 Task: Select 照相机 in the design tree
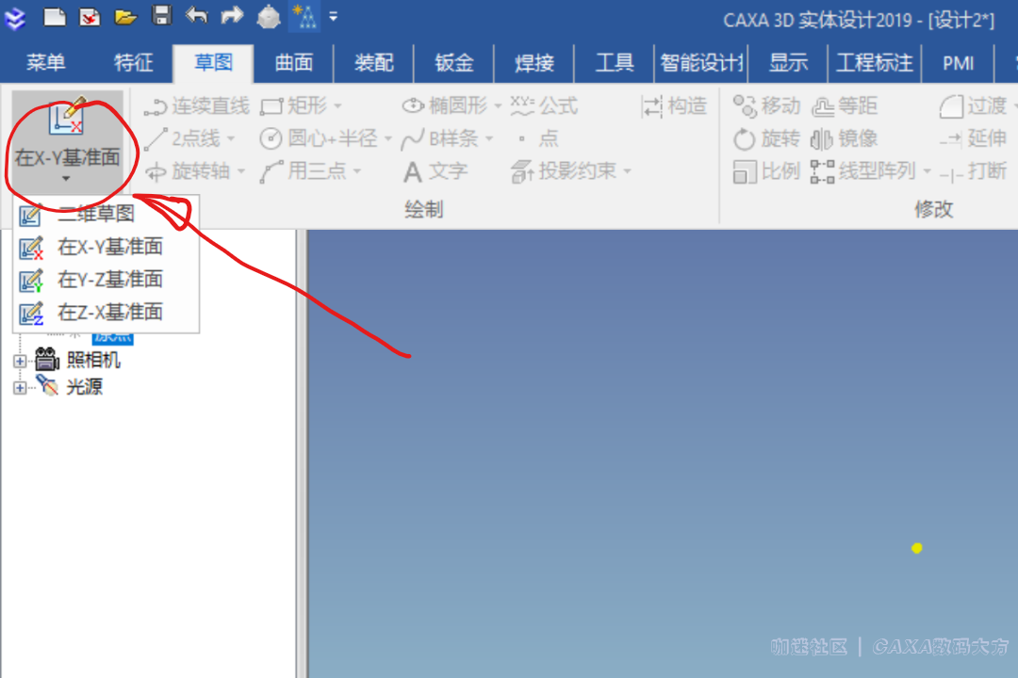[93, 360]
